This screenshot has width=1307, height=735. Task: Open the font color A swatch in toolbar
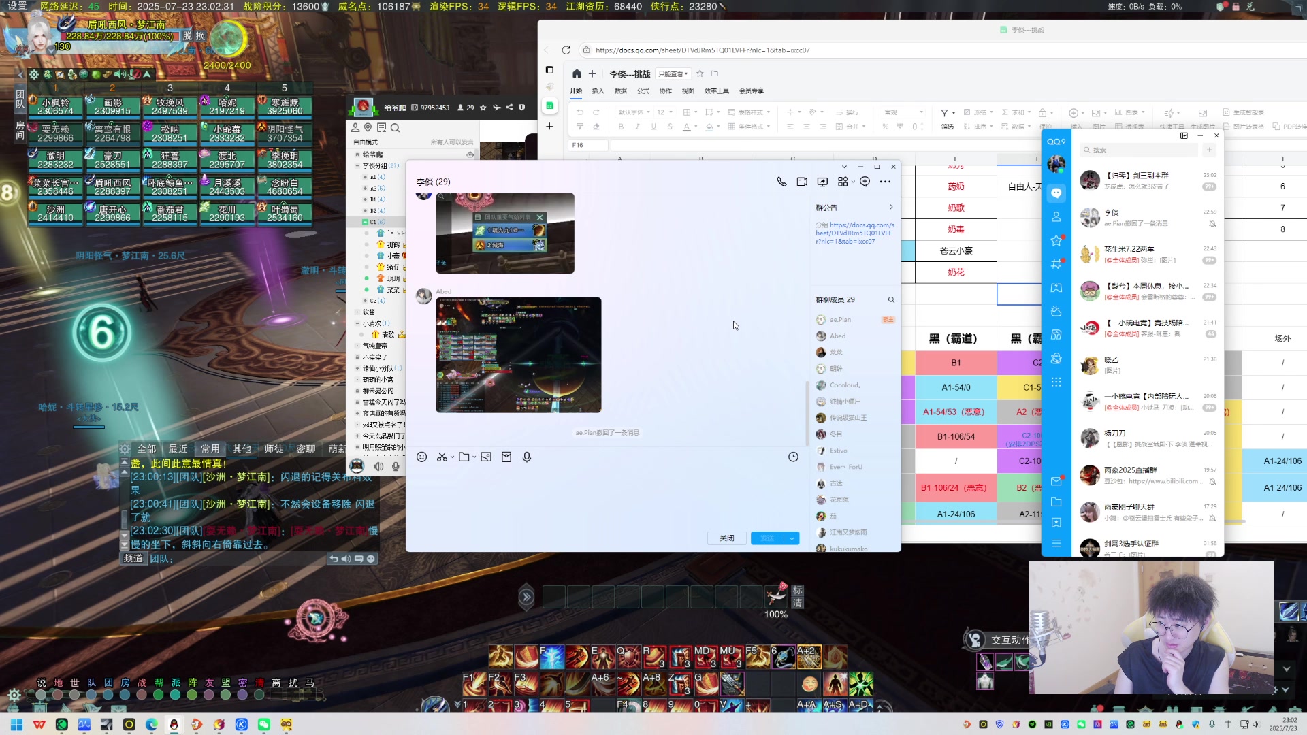click(x=686, y=127)
